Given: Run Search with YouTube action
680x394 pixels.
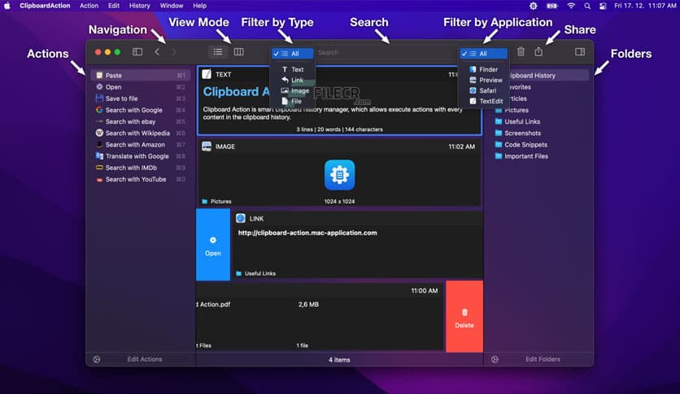Looking at the screenshot, I should (141, 179).
